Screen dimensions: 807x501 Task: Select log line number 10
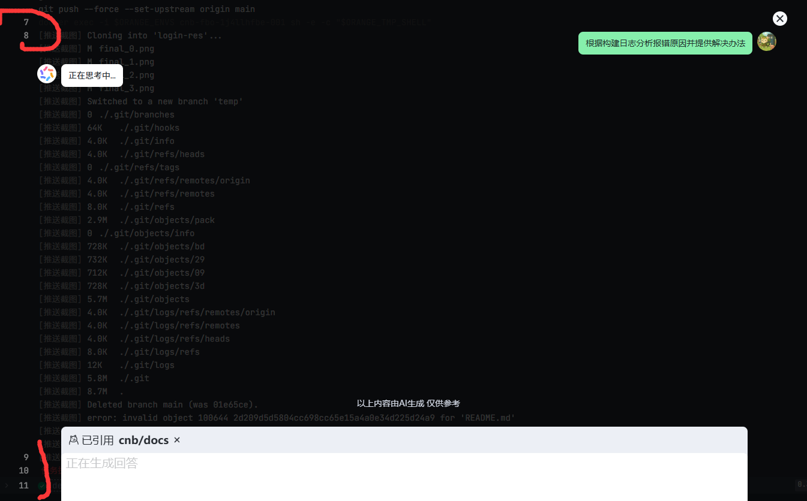click(x=24, y=470)
